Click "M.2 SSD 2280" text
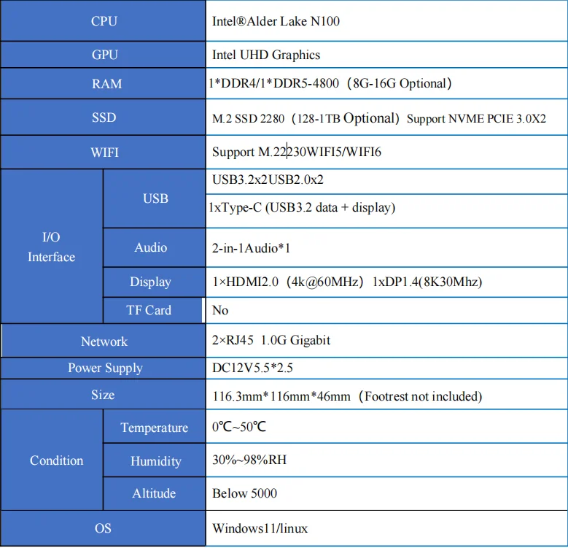 (x=248, y=118)
